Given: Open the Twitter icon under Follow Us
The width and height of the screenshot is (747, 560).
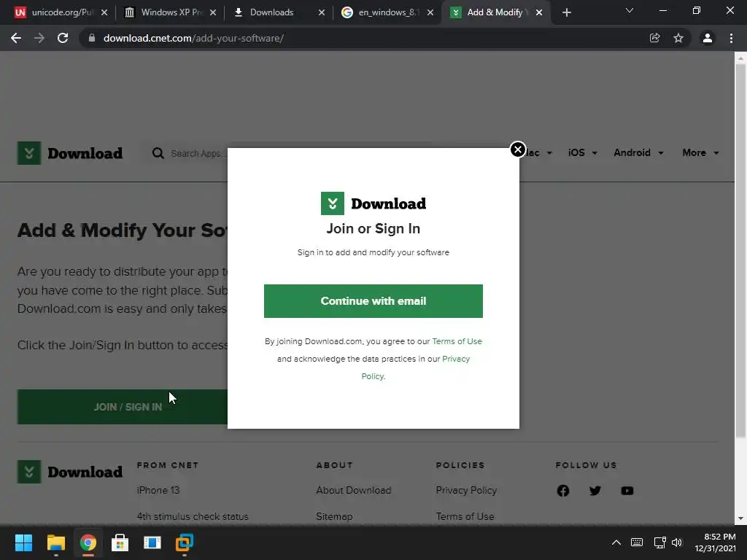Looking at the screenshot, I should tap(595, 491).
